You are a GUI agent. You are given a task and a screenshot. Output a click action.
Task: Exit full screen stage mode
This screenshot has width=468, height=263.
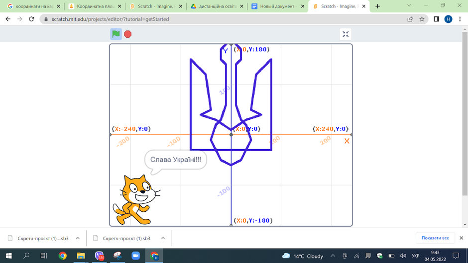click(x=346, y=34)
